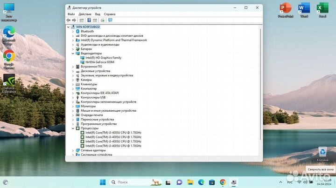Open Word desktop shortcut
The width and height of the screenshot is (336, 188).
click(x=304, y=10)
